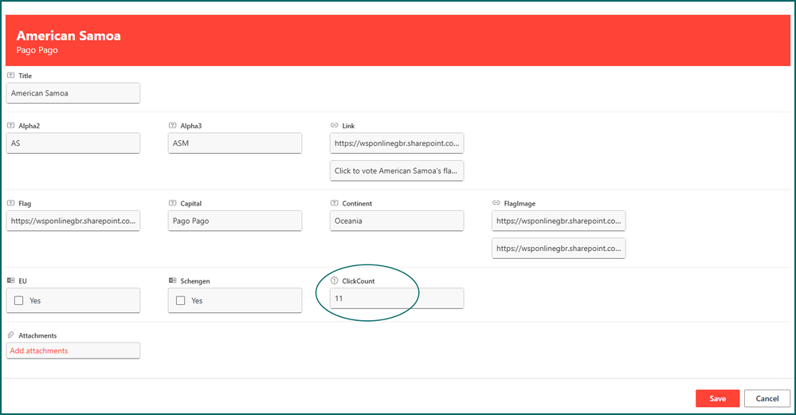Click the paperclip icon beside Attachments
Image resolution: width=796 pixels, height=415 pixels.
[10, 335]
